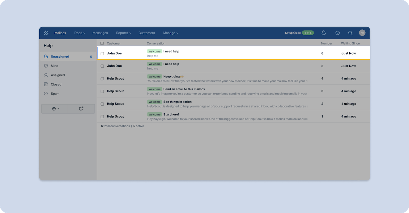The width and height of the screenshot is (409, 213).
Task: Select checkbox for Keep going conversation
Action: (102, 79)
